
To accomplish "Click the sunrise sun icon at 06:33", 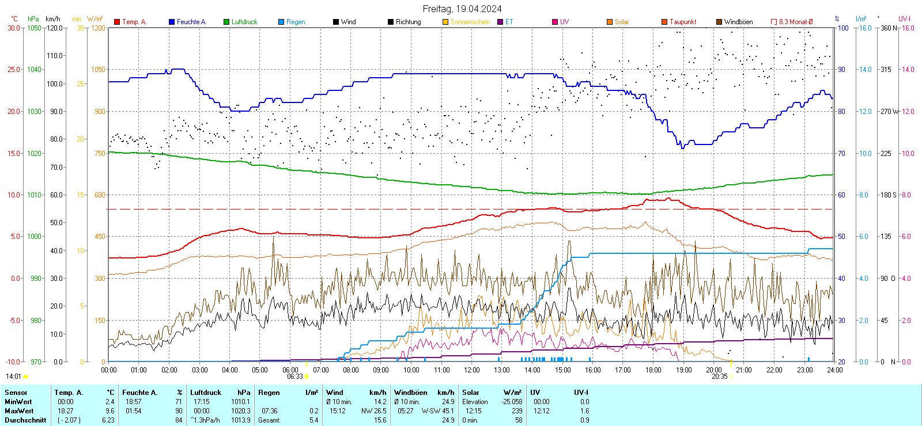I will [x=307, y=376].
